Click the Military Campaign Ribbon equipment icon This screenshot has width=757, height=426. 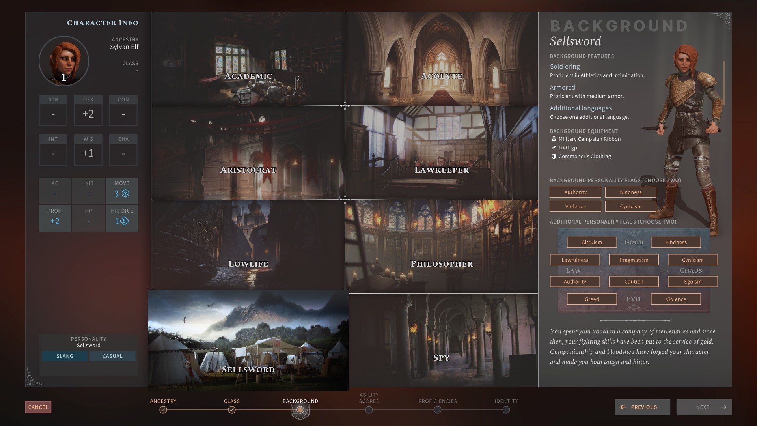[x=554, y=139]
